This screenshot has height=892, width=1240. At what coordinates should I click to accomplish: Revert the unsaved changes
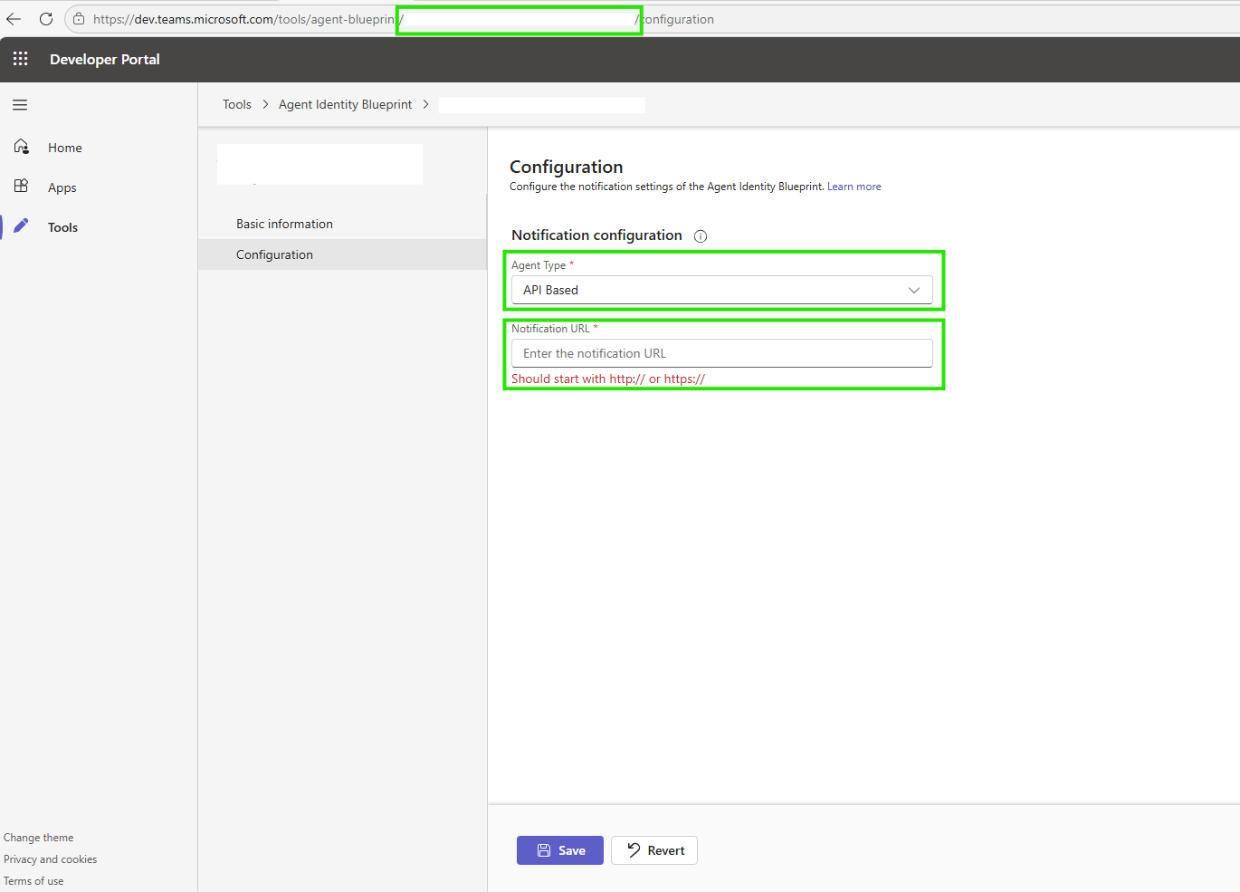click(653, 849)
